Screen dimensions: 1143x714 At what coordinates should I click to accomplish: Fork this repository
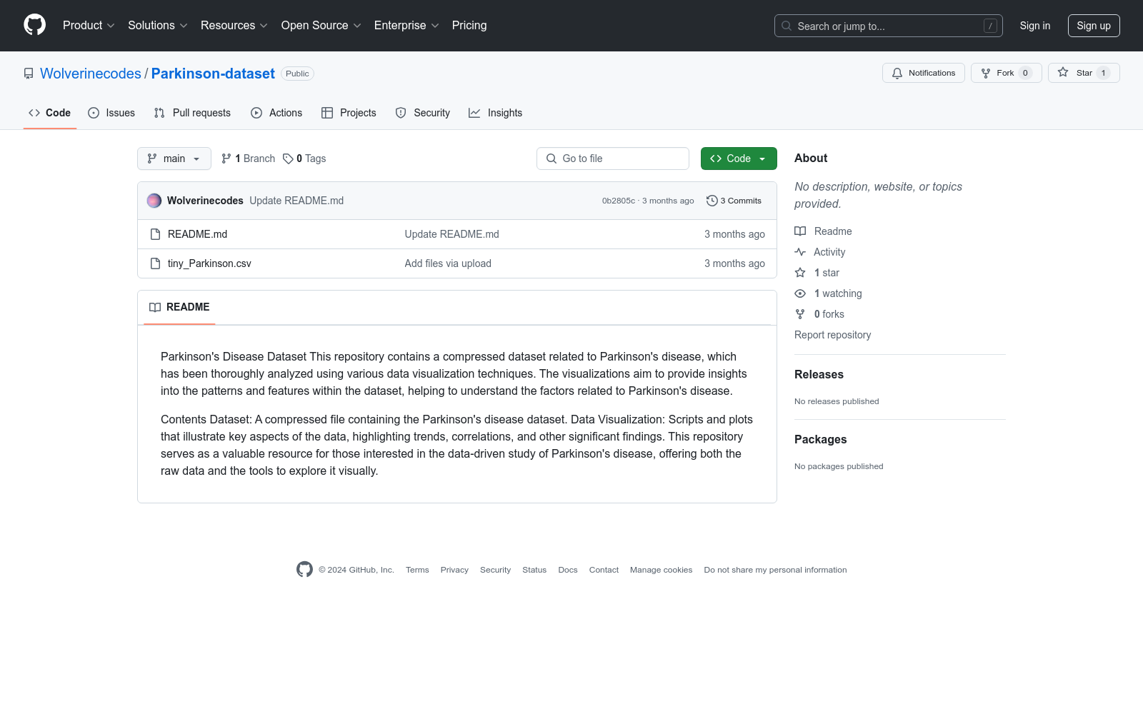(1006, 73)
